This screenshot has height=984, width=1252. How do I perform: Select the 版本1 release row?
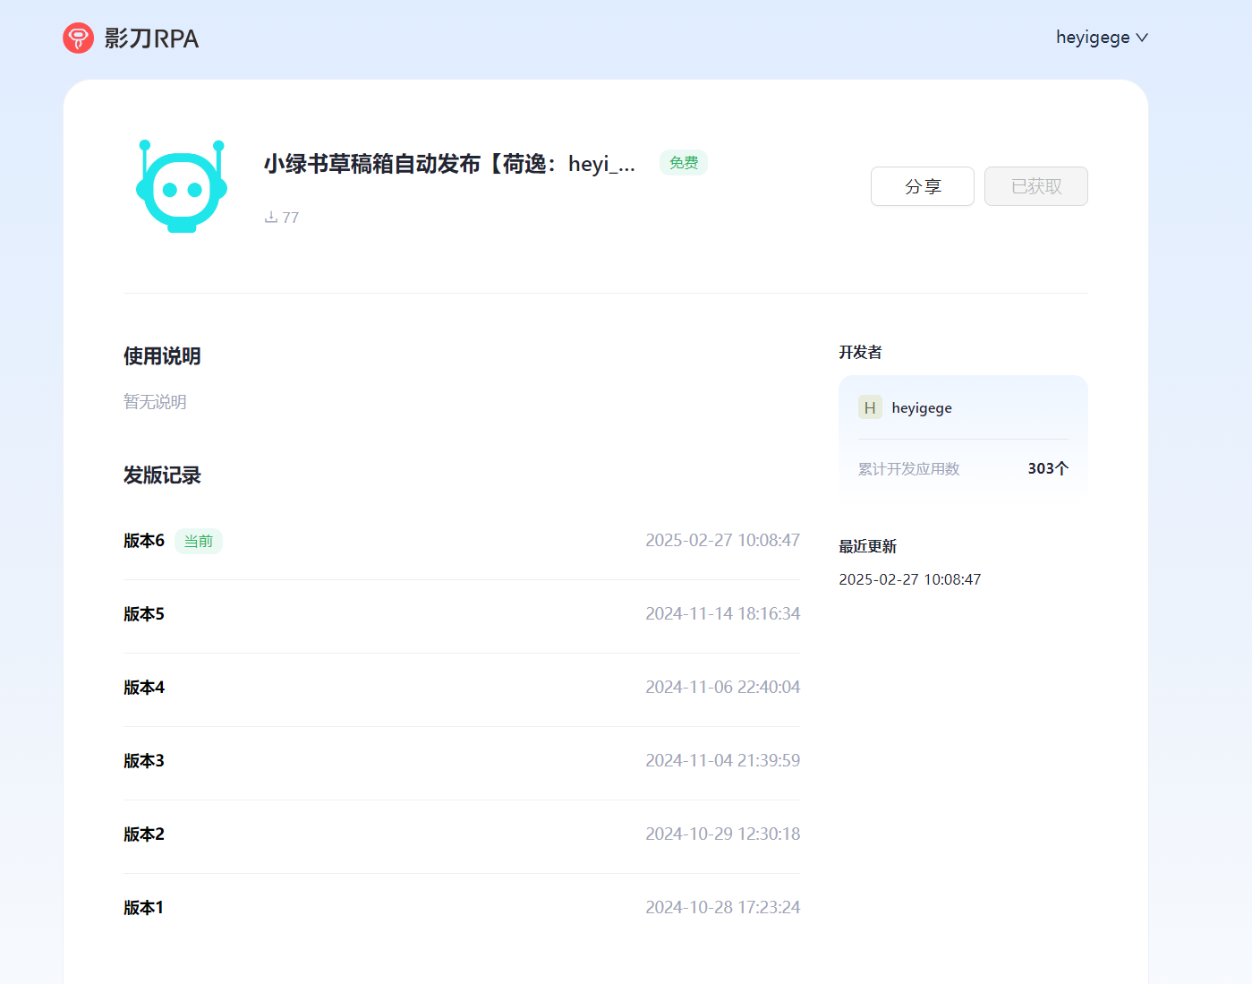tap(462, 908)
